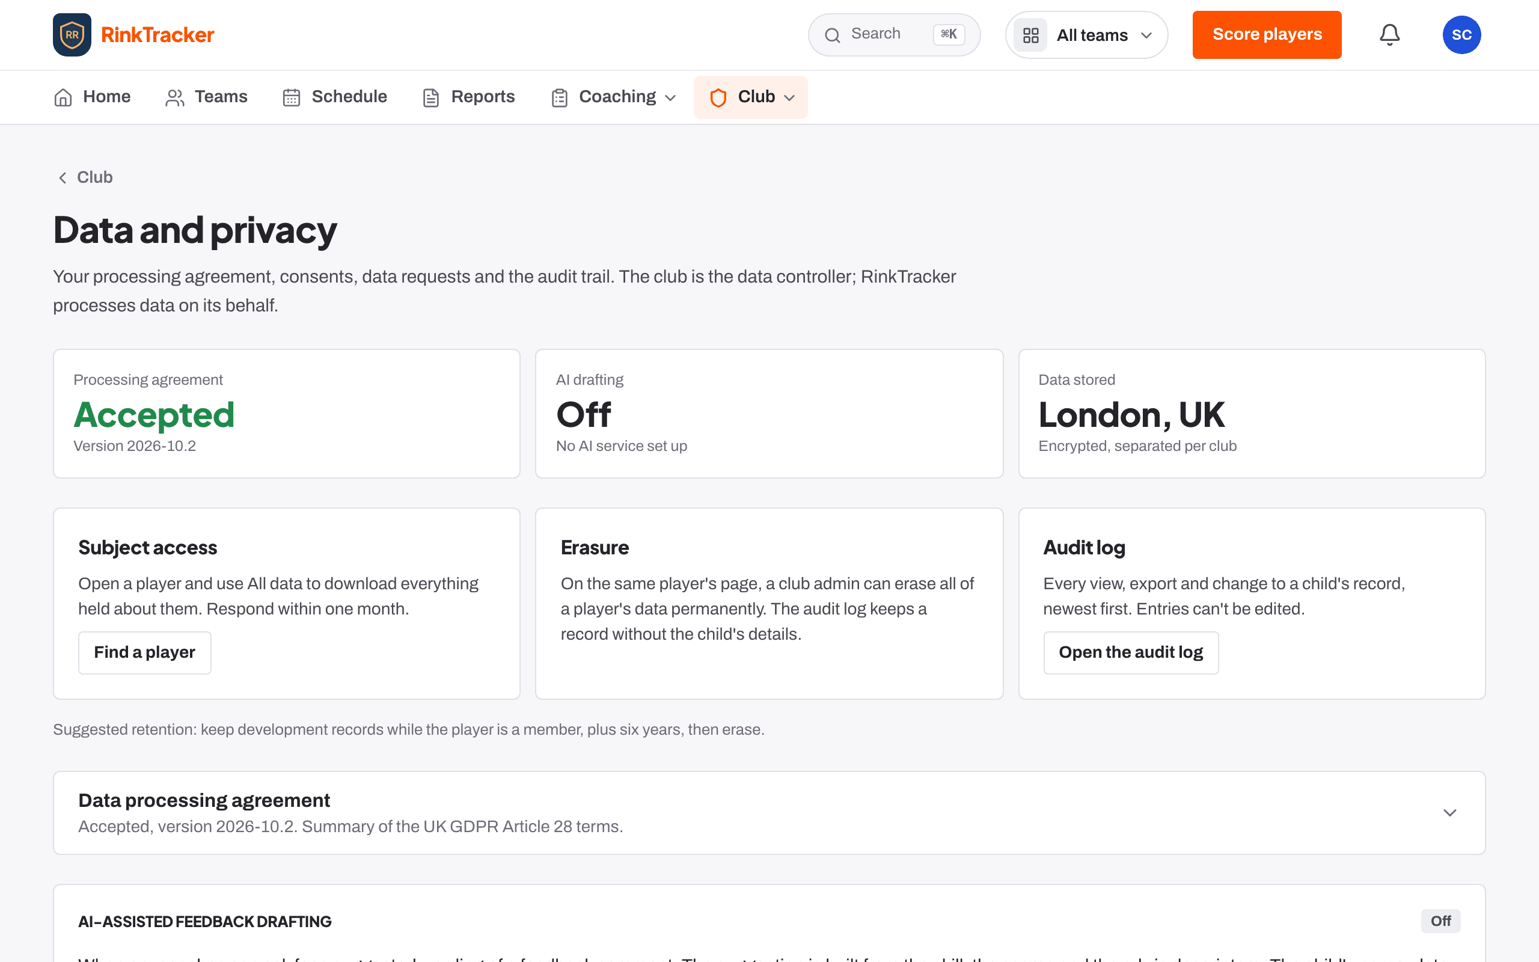This screenshot has width=1539, height=962.
Task: Click the RinkTracker shield logo
Action: (72, 35)
